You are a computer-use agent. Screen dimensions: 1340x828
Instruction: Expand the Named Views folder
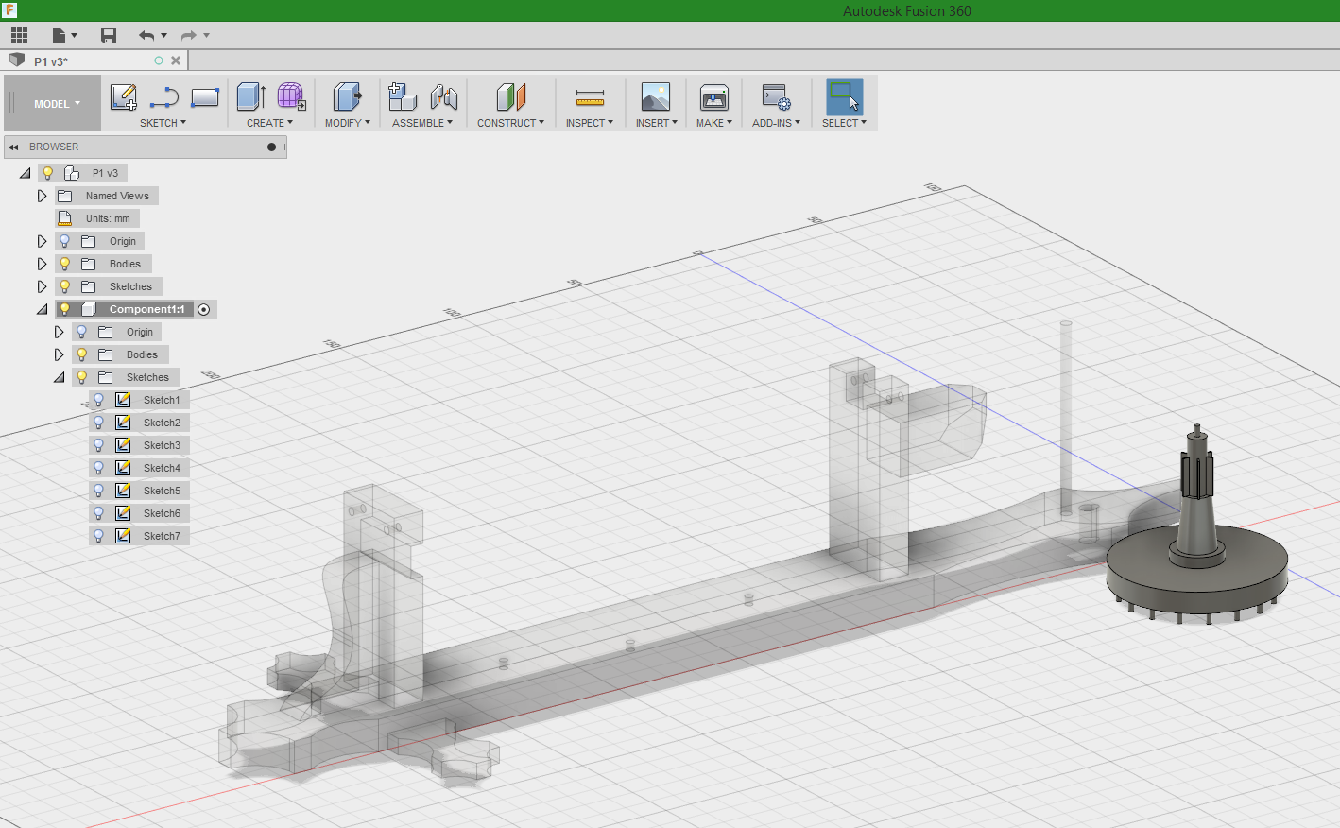42,196
